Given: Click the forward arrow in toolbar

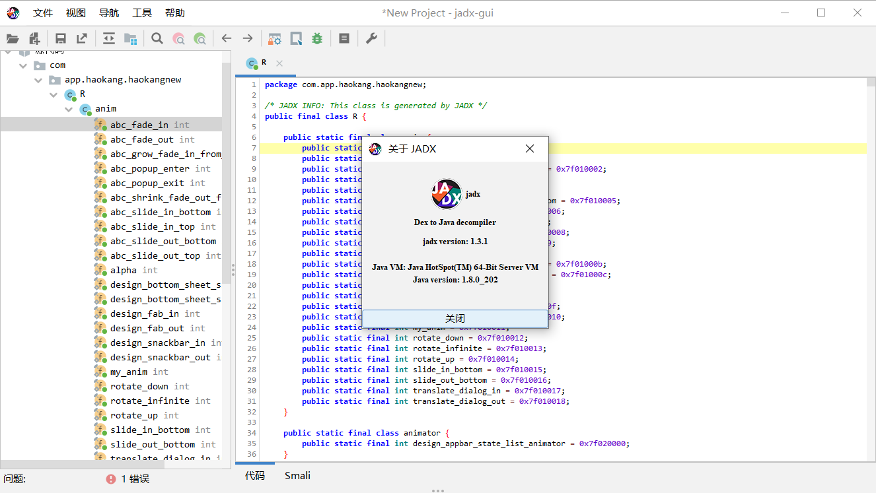Looking at the screenshot, I should click(x=248, y=38).
